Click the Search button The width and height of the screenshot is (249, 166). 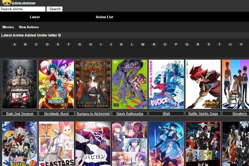pos(54,9)
